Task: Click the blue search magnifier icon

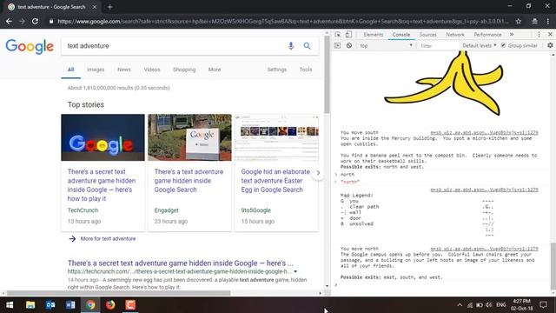Action: [x=307, y=46]
